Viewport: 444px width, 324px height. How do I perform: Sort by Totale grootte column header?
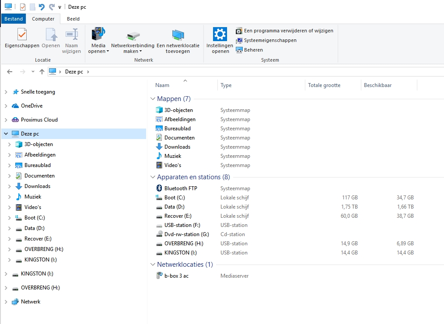coord(324,85)
